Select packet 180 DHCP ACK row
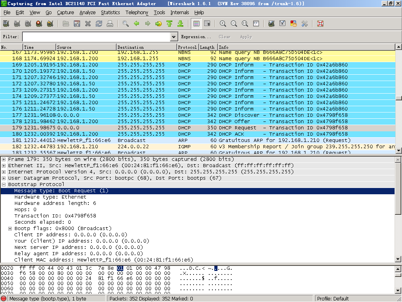The width and height of the screenshot is (402, 302). click(197, 134)
